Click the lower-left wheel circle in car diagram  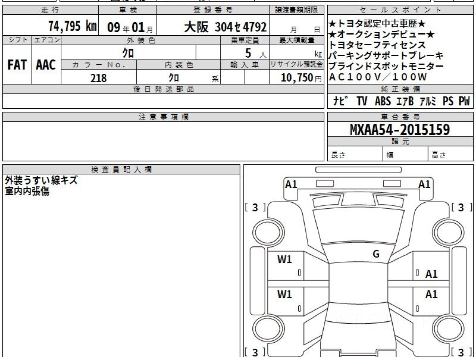pyautogui.click(x=266, y=329)
